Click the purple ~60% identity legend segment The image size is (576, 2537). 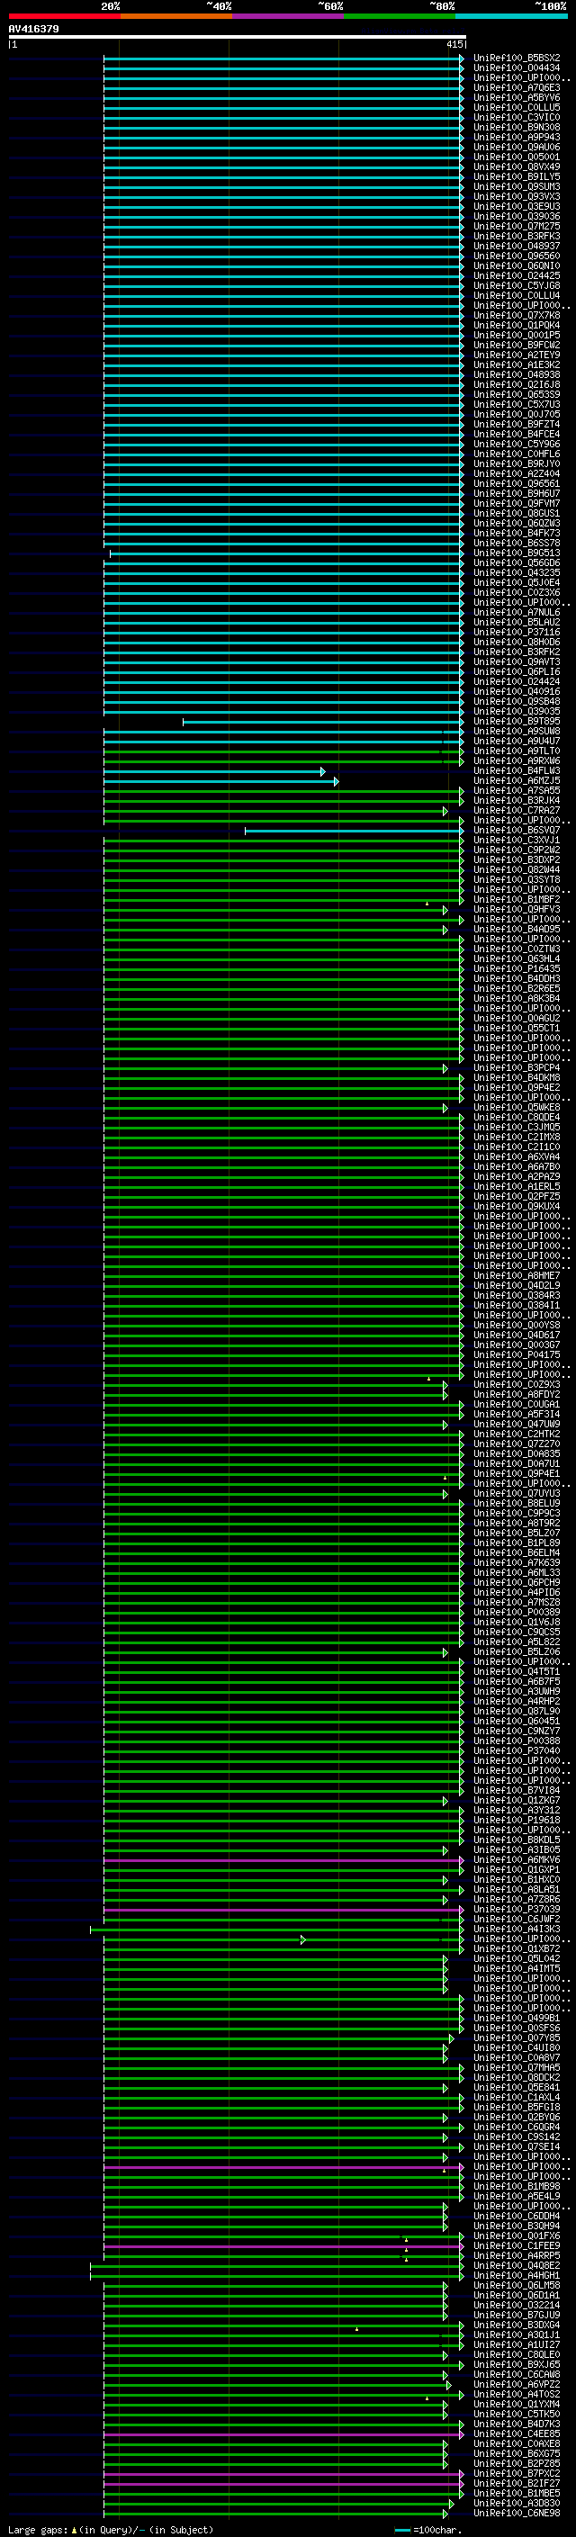coord(289,16)
